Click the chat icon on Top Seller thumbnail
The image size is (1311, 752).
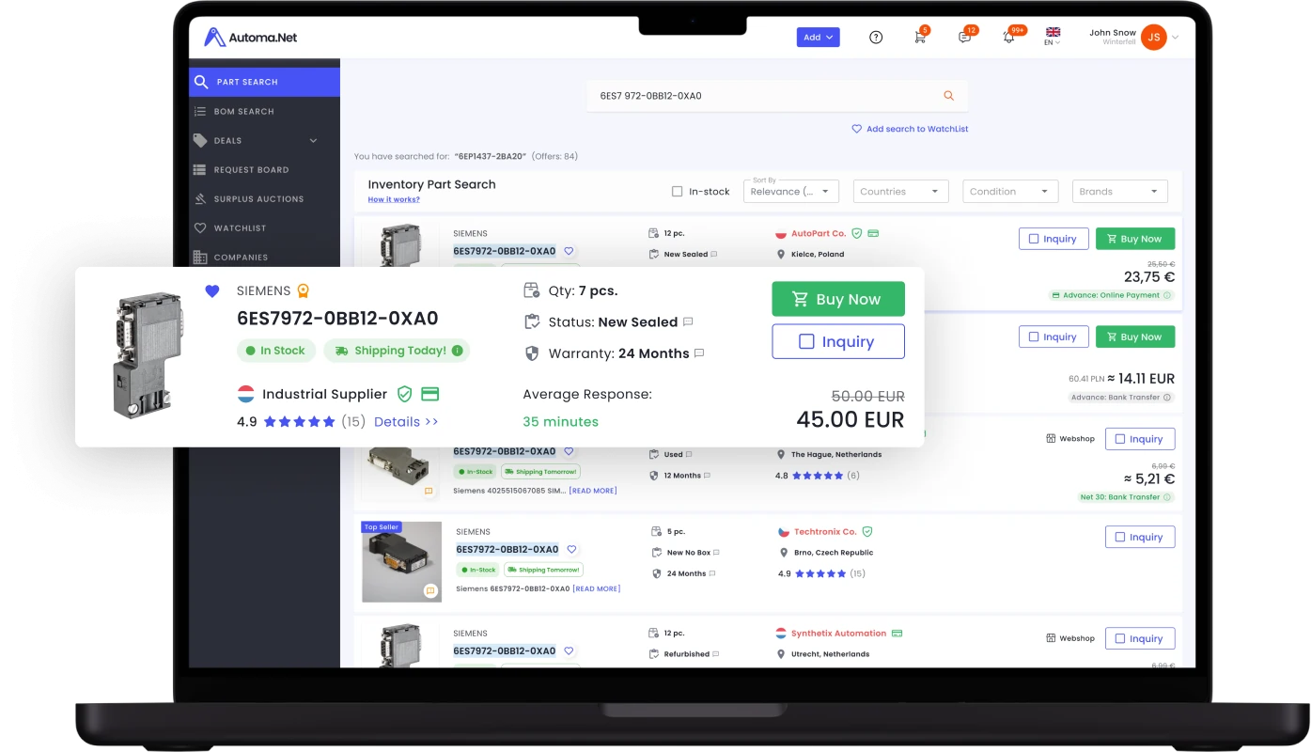click(x=430, y=591)
